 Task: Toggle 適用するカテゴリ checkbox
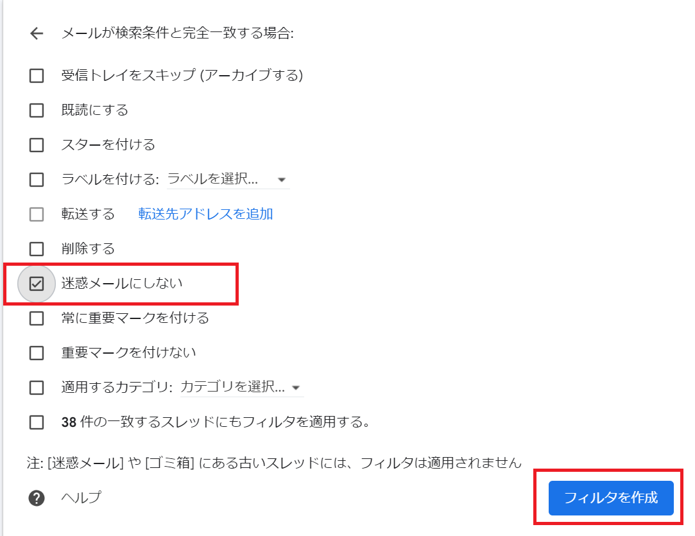point(37,388)
